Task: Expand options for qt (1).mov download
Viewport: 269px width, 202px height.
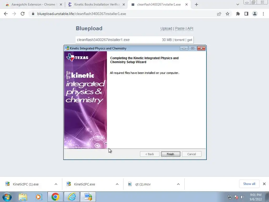Action: [178, 184]
